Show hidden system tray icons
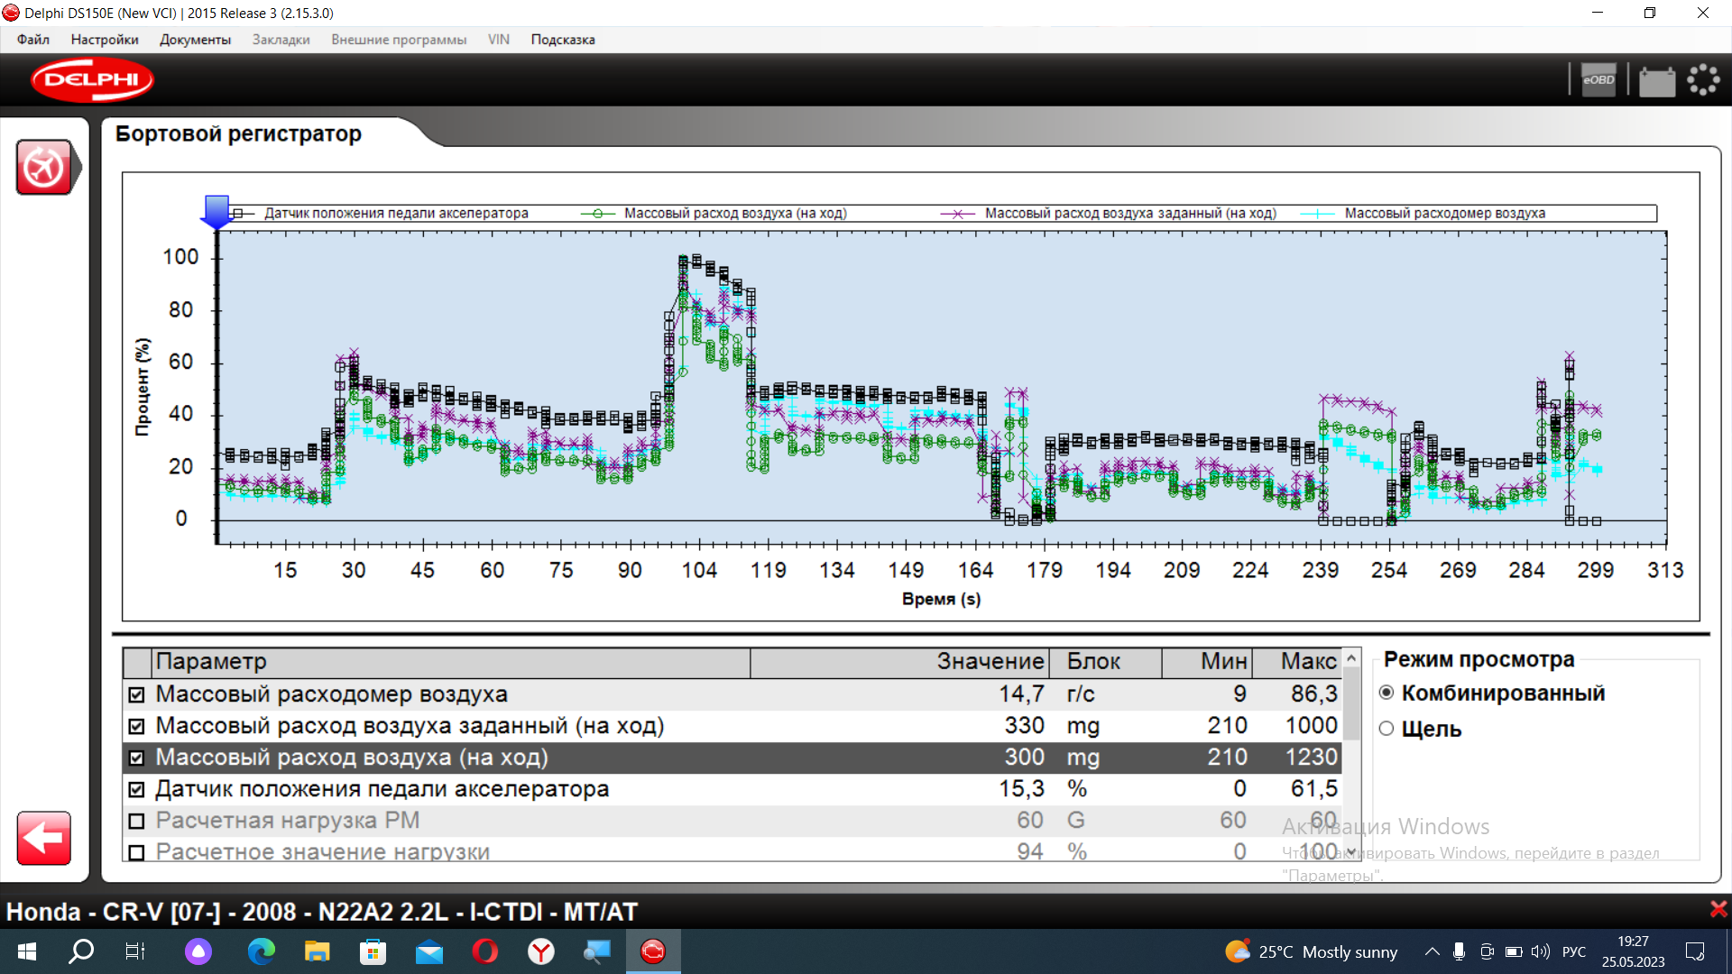The height and width of the screenshot is (974, 1732). click(1432, 951)
